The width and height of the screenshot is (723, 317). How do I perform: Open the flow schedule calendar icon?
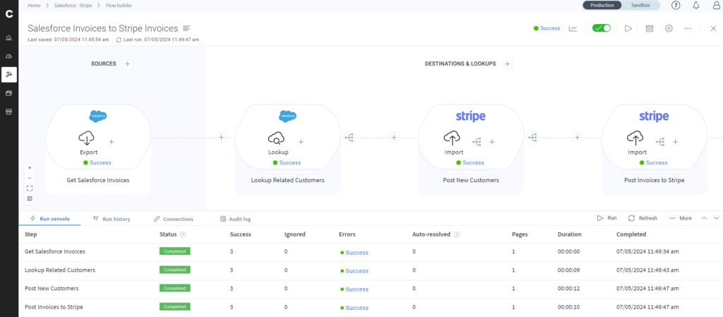tap(650, 28)
